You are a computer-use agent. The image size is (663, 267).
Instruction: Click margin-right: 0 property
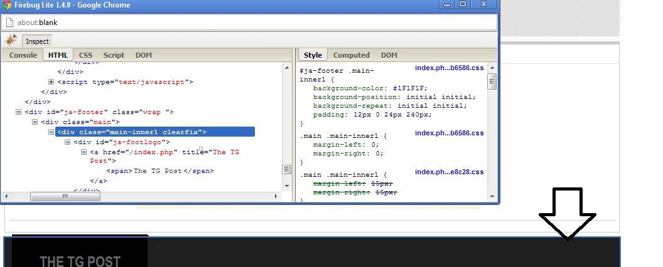tap(348, 154)
